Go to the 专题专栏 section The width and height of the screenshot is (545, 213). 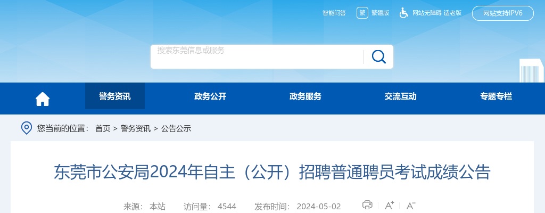tap(496, 96)
